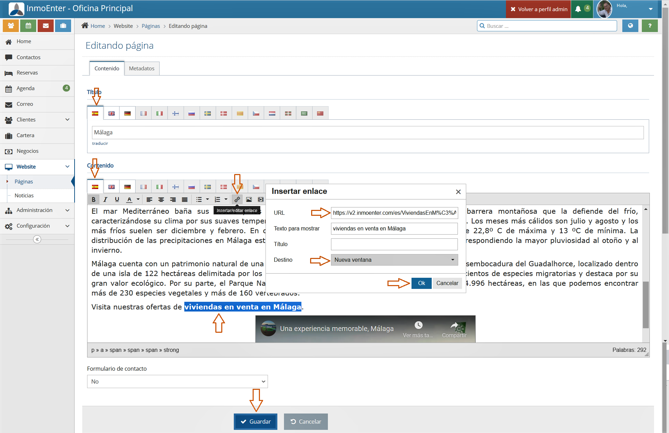Open the user account dropdown caret
The width and height of the screenshot is (669, 433).
tap(651, 9)
